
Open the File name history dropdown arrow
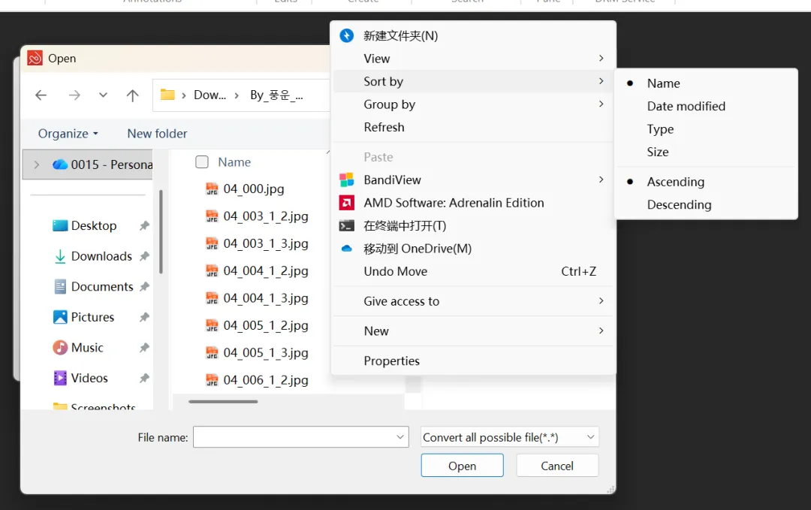point(399,437)
